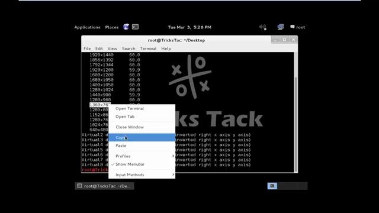
Task: Click the highlighted 1360x768 text
Action: tap(100, 105)
